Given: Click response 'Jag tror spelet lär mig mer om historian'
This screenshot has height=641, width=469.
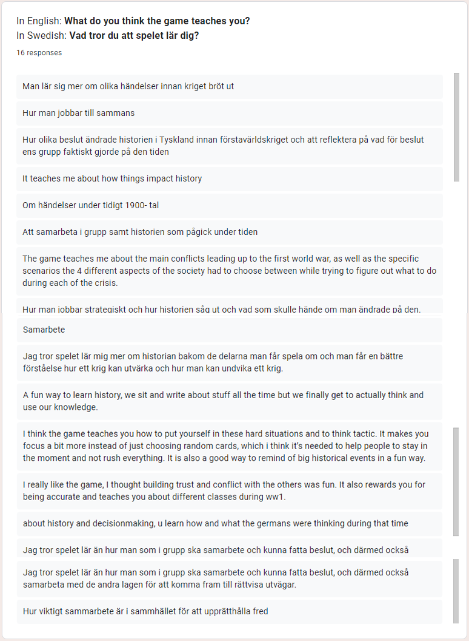Looking at the screenshot, I should click(230, 362).
